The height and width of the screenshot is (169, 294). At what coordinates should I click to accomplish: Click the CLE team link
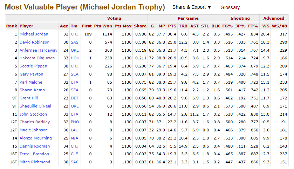pyautogui.click(x=74, y=154)
